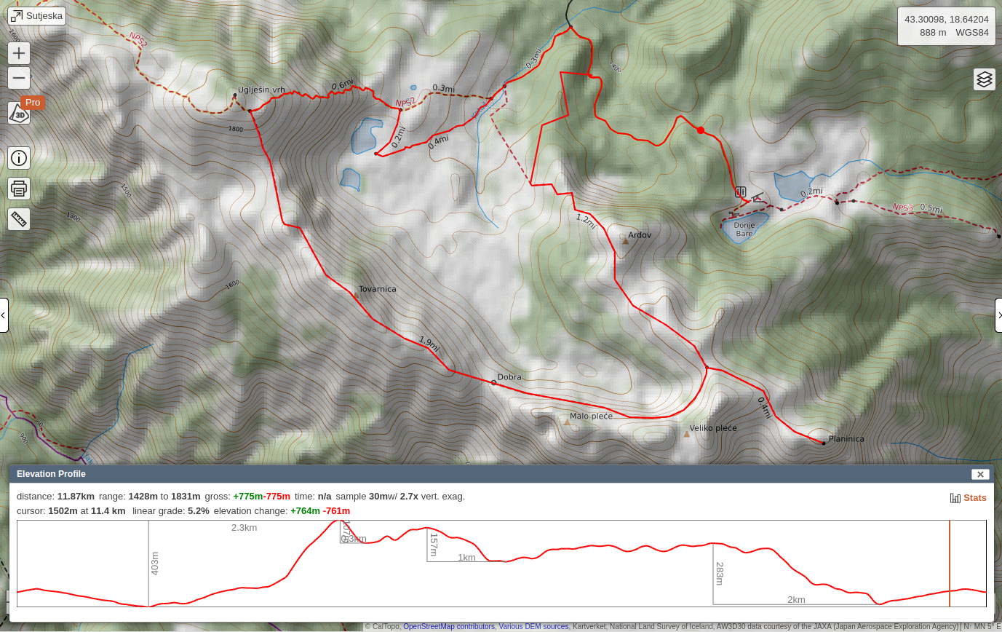Open the base layer selector

984,79
